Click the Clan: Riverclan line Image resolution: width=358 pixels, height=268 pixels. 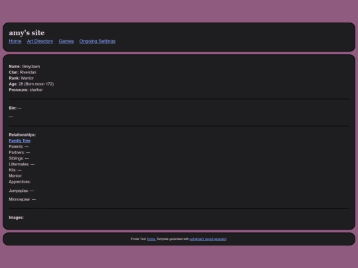23,73
